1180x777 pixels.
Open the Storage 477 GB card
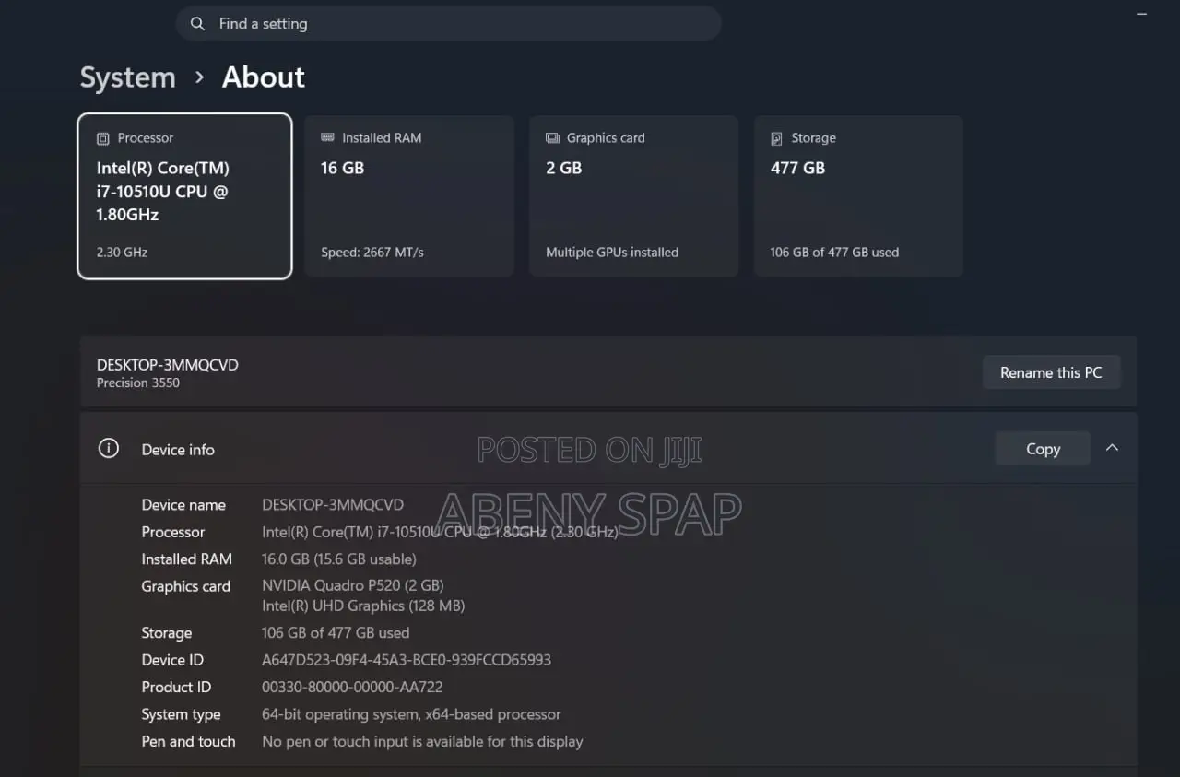(x=858, y=195)
